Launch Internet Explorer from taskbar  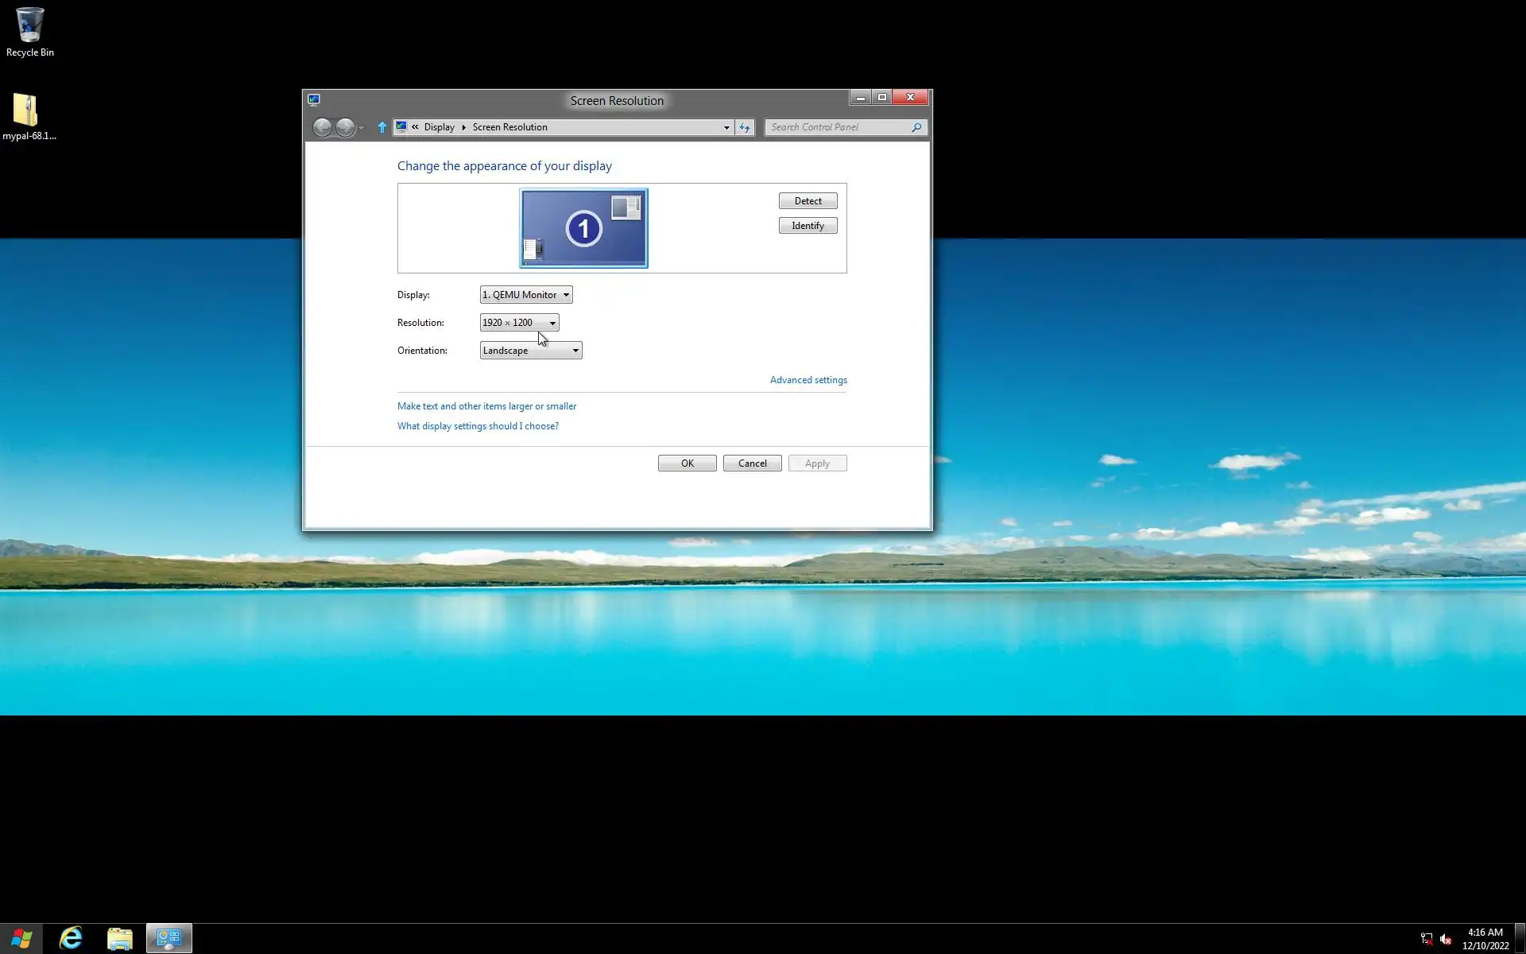71,938
